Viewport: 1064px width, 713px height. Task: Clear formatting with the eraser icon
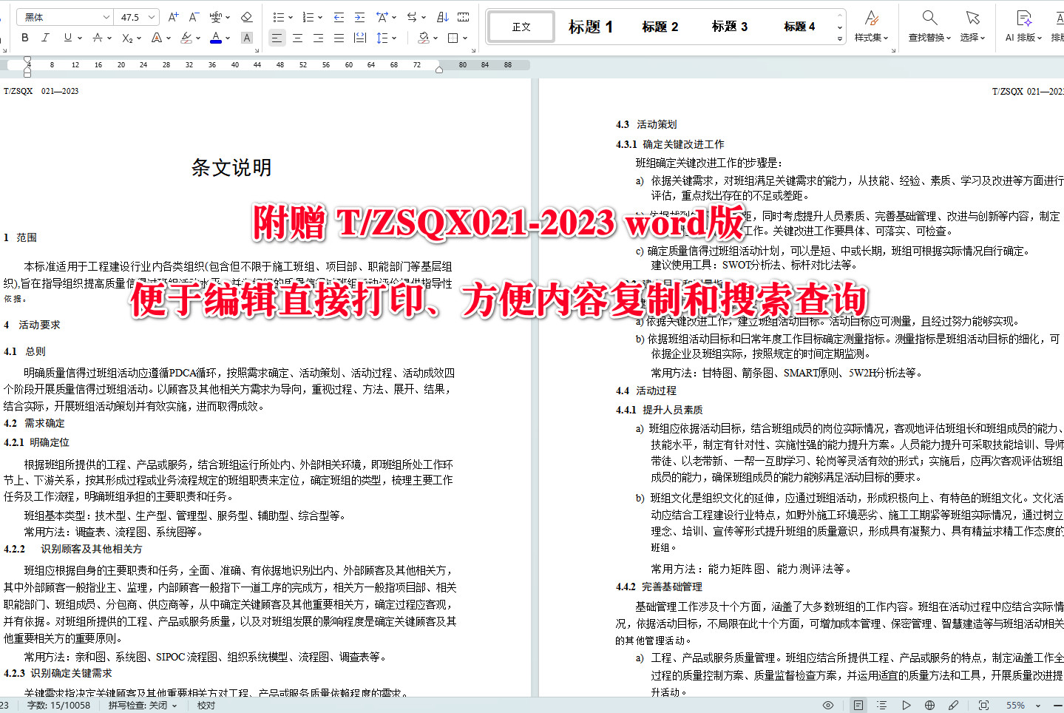247,17
